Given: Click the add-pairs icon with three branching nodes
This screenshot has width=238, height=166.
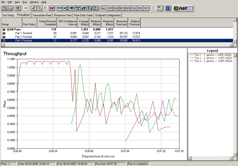Looking at the screenshot, I should [66, 8].
